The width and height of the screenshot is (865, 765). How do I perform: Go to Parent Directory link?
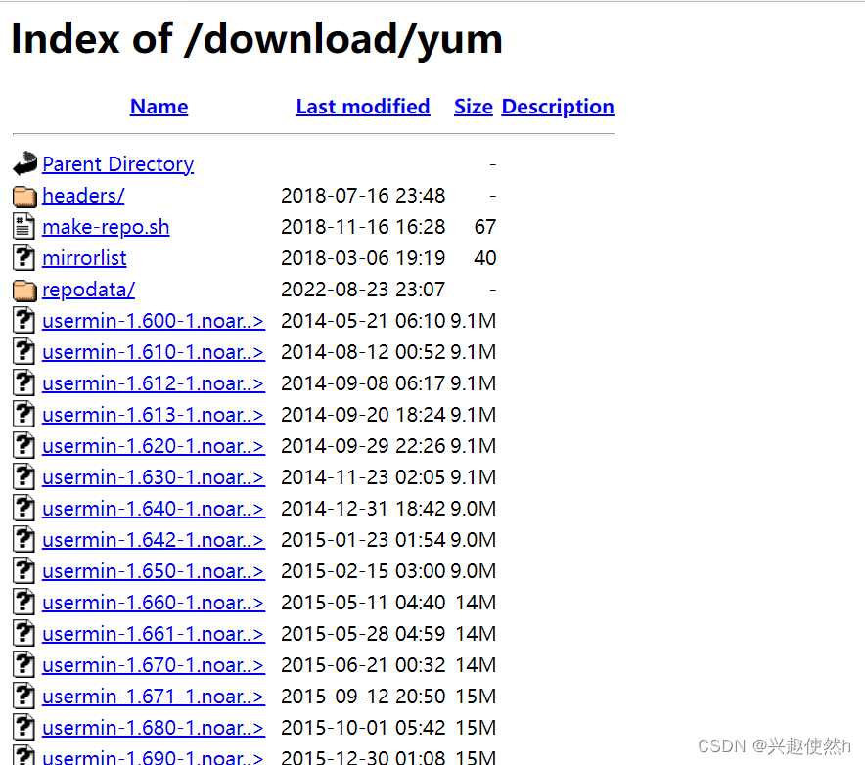pyautogui.click(x=118, y=164)
